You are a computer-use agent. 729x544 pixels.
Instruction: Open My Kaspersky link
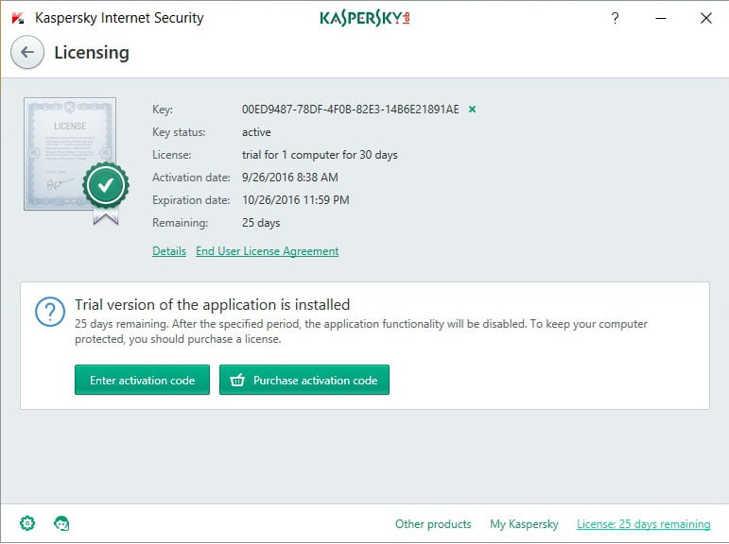point(524,524)
